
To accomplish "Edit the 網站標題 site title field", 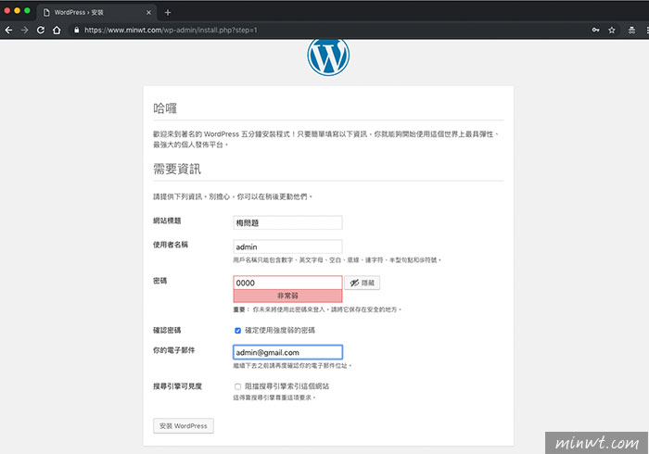I will [287, 223].
